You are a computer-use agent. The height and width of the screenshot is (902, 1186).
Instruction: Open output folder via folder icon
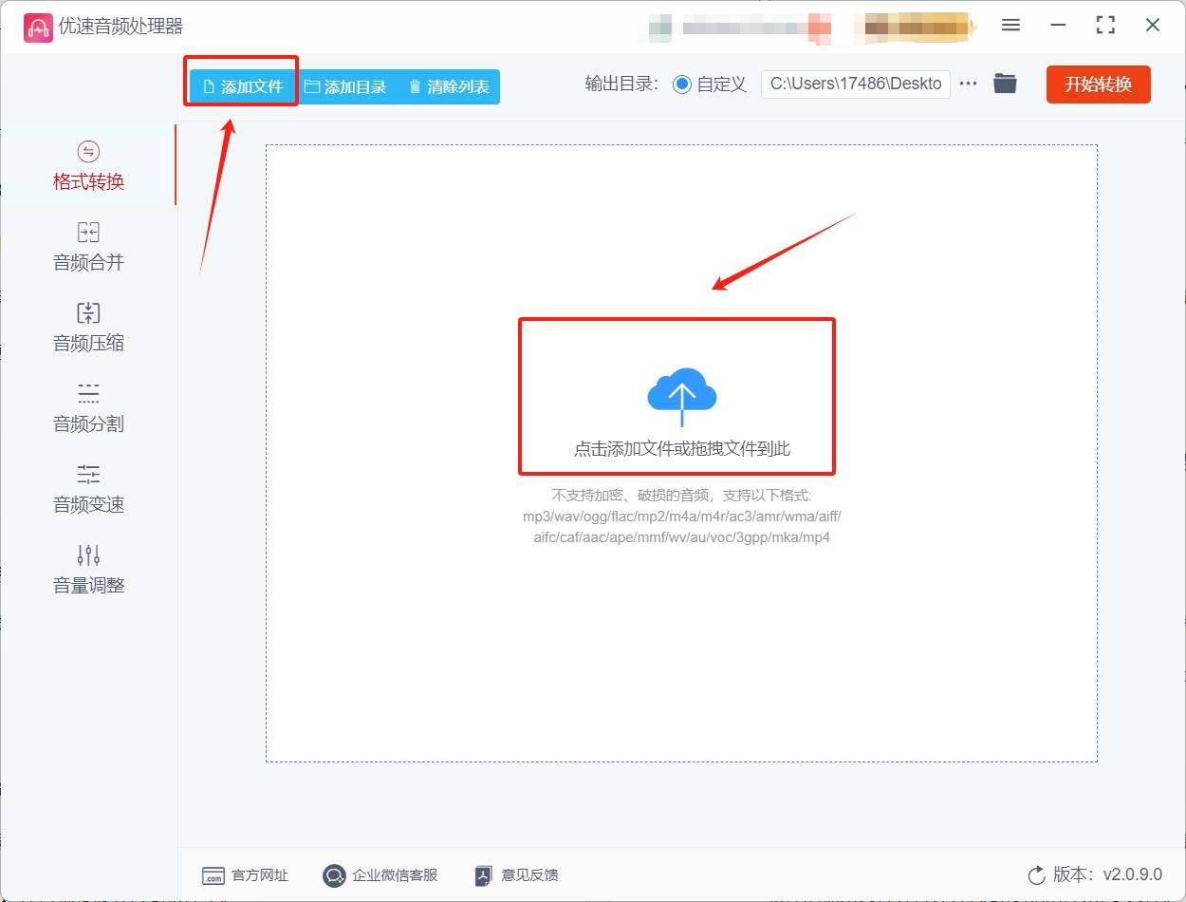(1006, 84)
